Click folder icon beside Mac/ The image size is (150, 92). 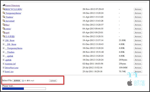(x=3, y=25)
